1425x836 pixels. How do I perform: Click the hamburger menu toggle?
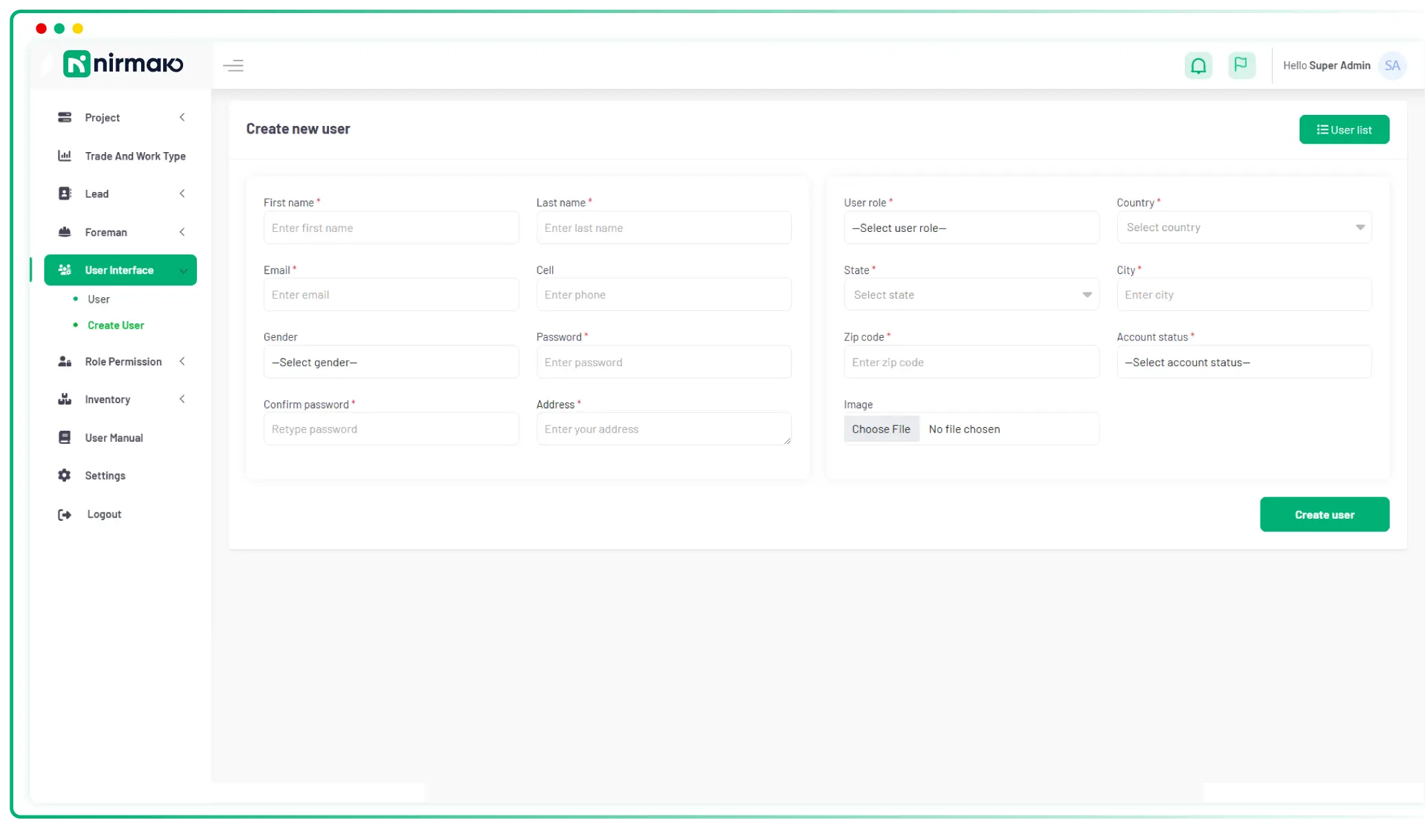coord(233,65)
